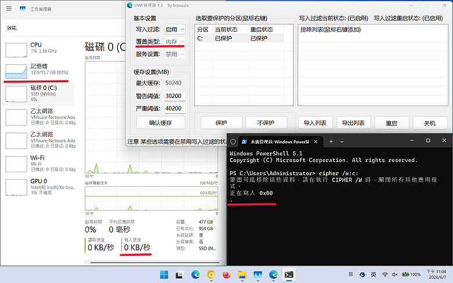453x283 pixels.
Task: Click the 严重阈值 field with 40200
Action: pos(174,108)
